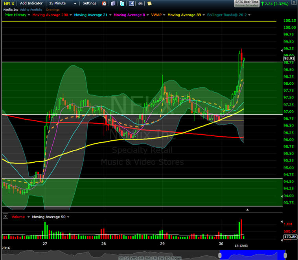This screenshot has height=260, width=298.
Task: Share chart via Facebook icon
Action: [131, 4]
